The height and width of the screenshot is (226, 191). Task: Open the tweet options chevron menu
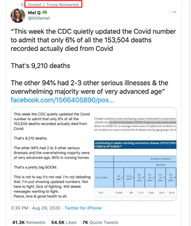[174, 12]
